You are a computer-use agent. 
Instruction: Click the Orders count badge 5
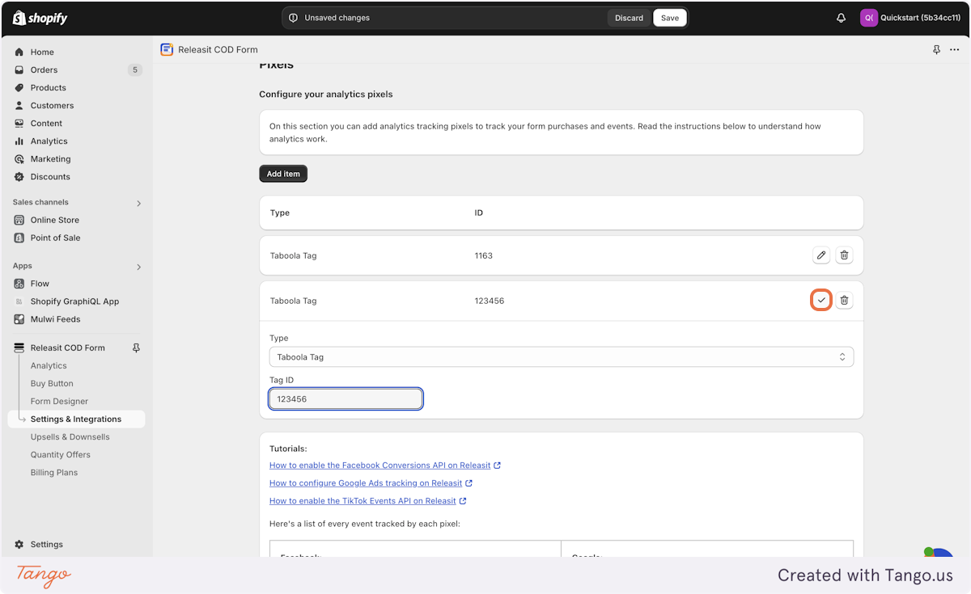point(135,70)
